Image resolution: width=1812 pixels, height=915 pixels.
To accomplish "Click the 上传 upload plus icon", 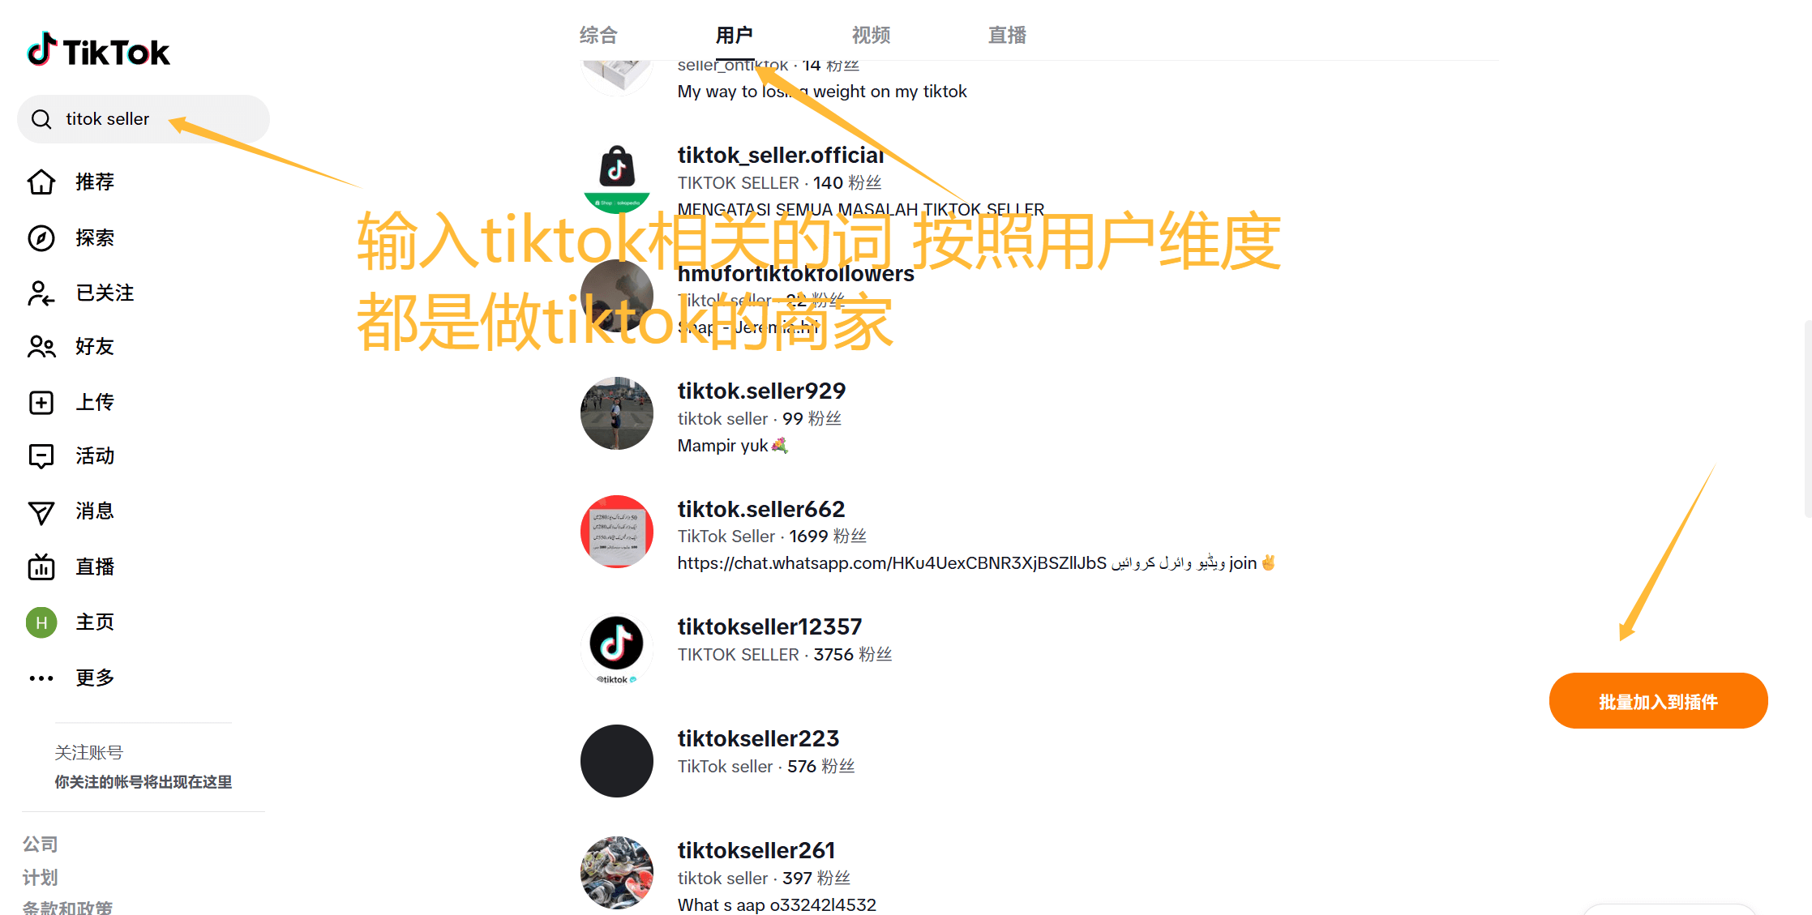I will click(x=41, y=402).
